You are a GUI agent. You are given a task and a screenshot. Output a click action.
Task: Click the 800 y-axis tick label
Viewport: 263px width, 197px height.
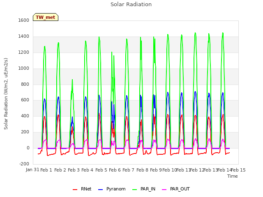click(x=25, y=84)
